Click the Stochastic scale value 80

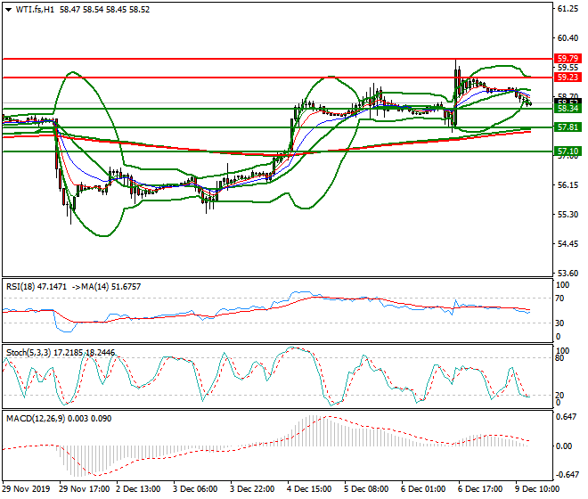click(559, 358)
